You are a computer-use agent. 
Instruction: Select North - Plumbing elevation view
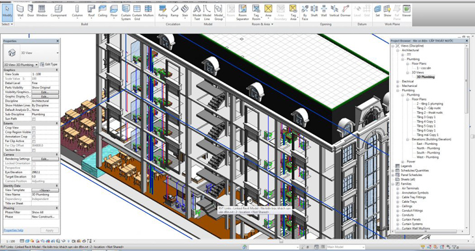coord(427,148)
